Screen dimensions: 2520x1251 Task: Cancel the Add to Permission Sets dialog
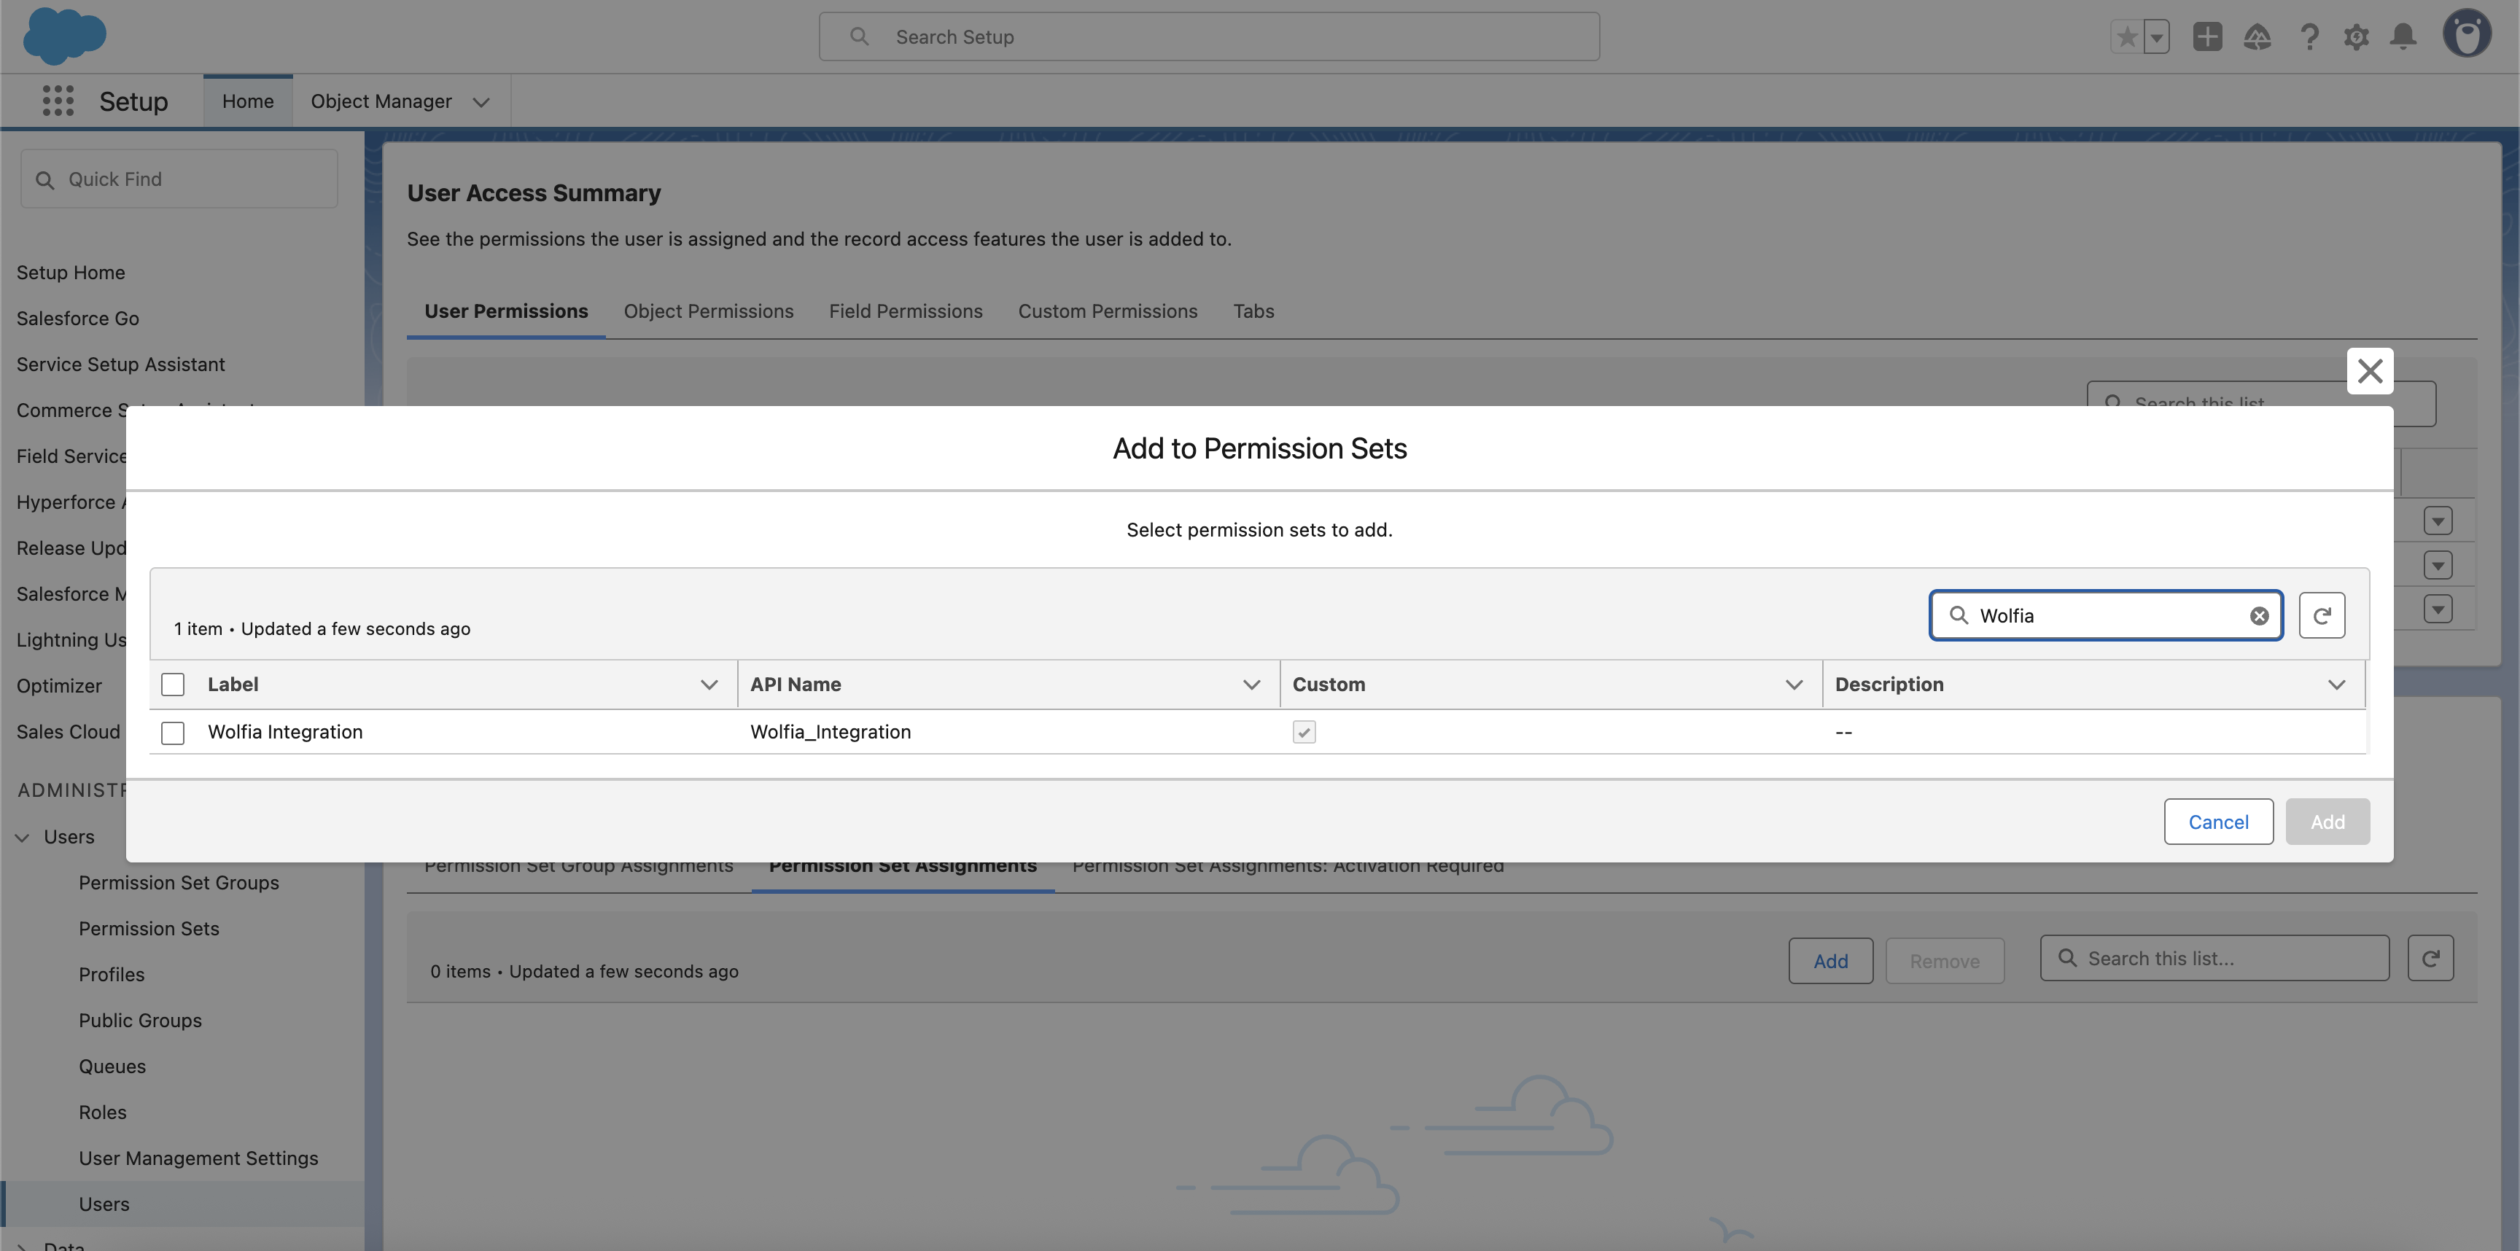pyautogui.click(x=2217, y=821)
